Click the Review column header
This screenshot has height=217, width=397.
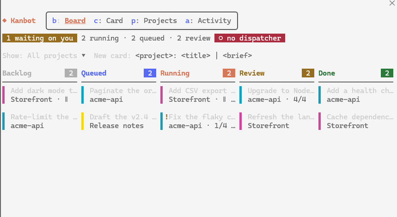click(252, 73)
